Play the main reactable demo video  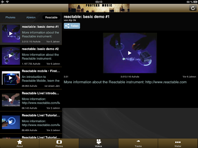130,53
